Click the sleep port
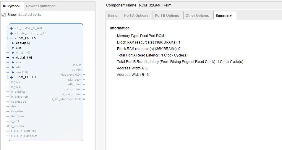 (x=14, y=106)
